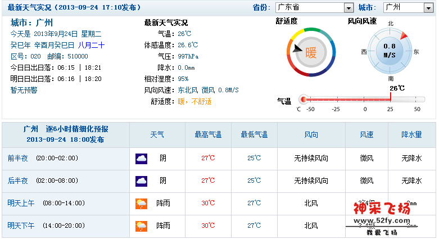Click the 天气 column header
The height and width of the screenshot is (239, 439).
click(x=157, y=135)
